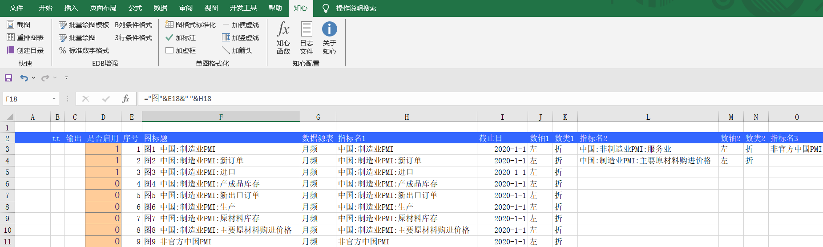Open the 帮助 help tab
The width and height of the screenshot is (823, 247).
(x=275, y=8)
